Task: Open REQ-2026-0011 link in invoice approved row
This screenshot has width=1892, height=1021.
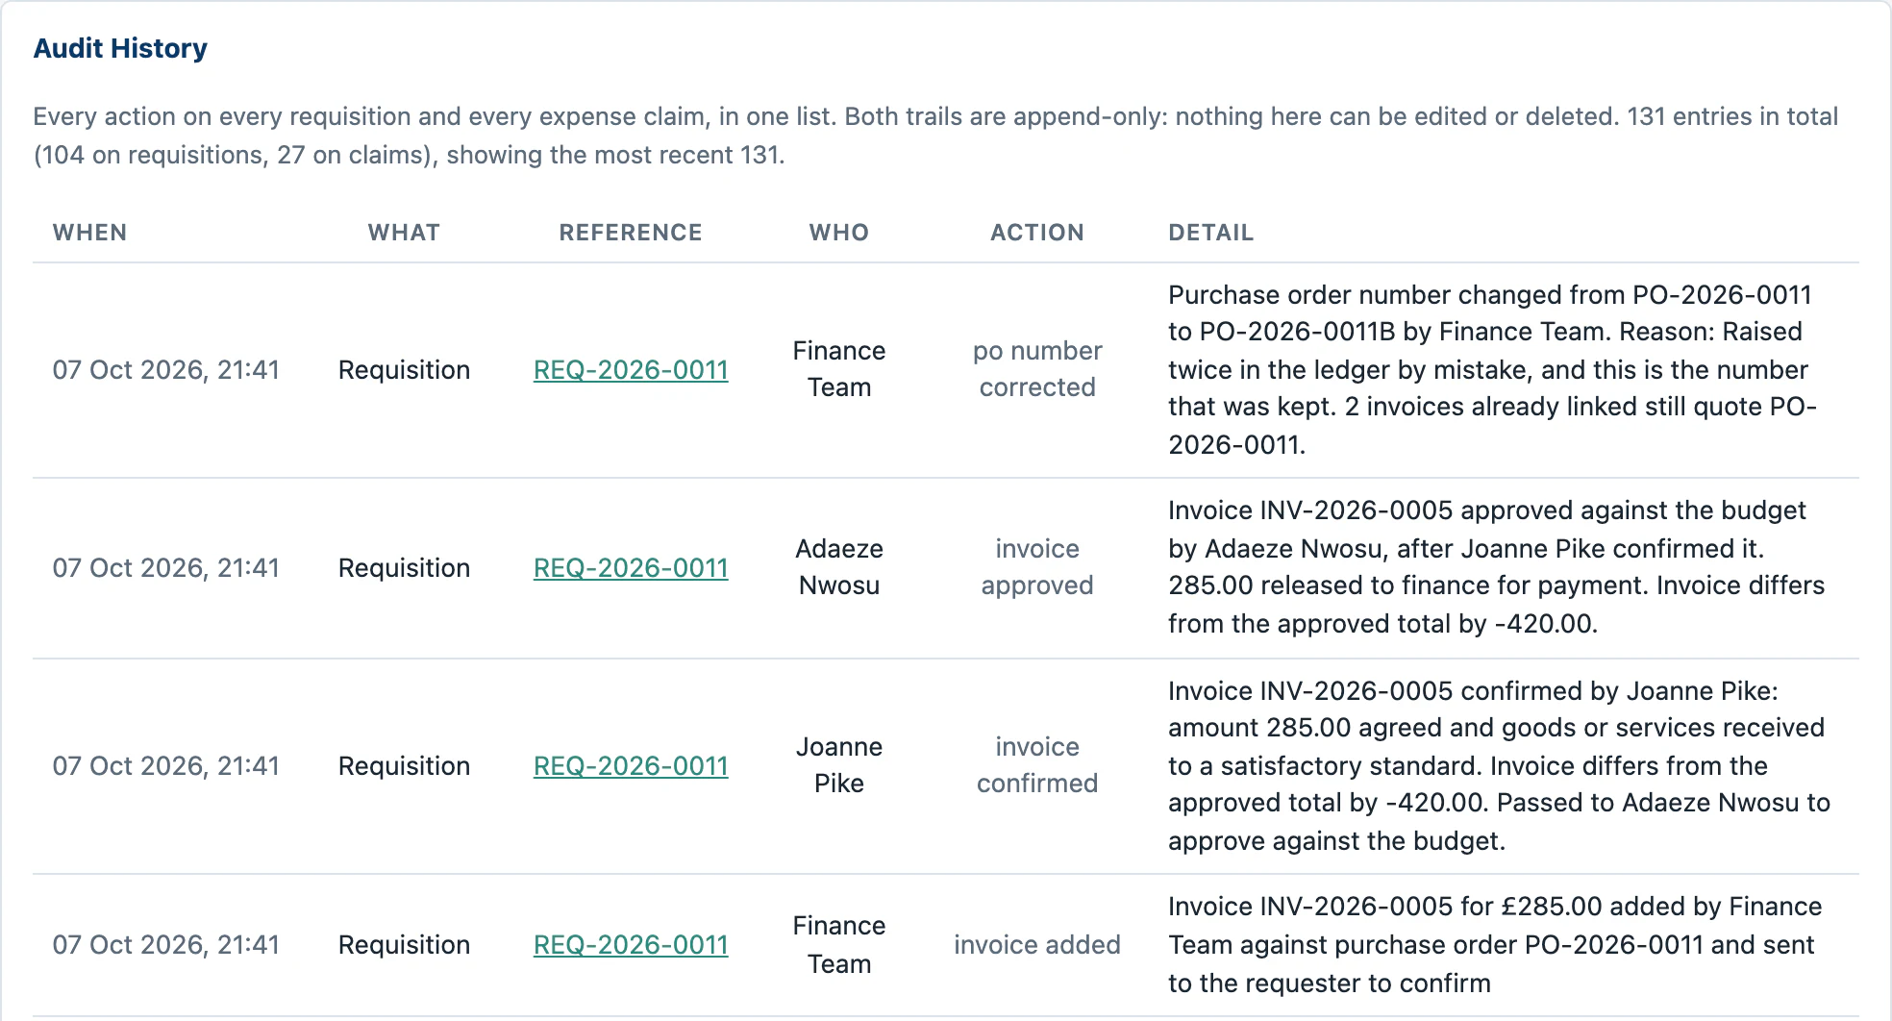Action: 631,568
